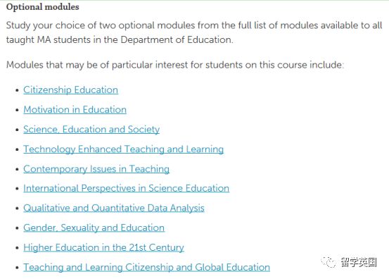Click the bullet before Motivation in Education
Image resolution: width=389 pixels, height=279 pixels.
pyautogui.click(x=17, y=110)
